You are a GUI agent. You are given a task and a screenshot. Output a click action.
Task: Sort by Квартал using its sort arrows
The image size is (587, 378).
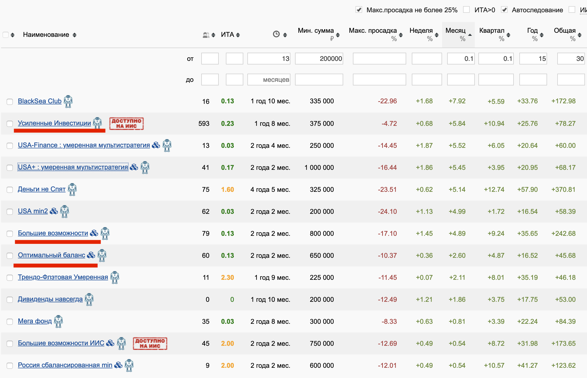tap(508, 35)
